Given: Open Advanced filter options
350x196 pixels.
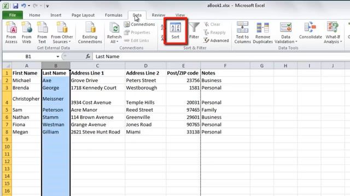Looking at the screenshot, I should (217, 40).
